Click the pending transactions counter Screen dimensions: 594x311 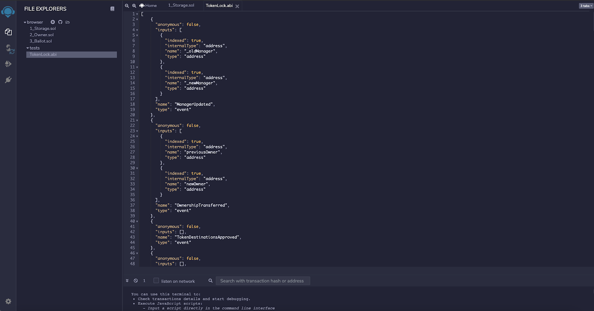tap(144, 281)
